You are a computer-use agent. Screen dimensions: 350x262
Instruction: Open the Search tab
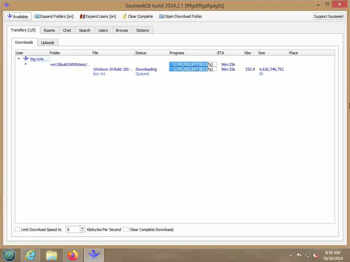[x=85, y=30]
